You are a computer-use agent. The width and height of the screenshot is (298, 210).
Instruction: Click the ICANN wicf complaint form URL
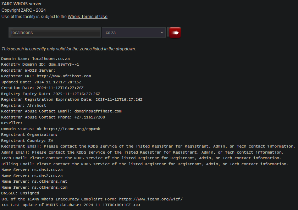(x=151, y=199)
